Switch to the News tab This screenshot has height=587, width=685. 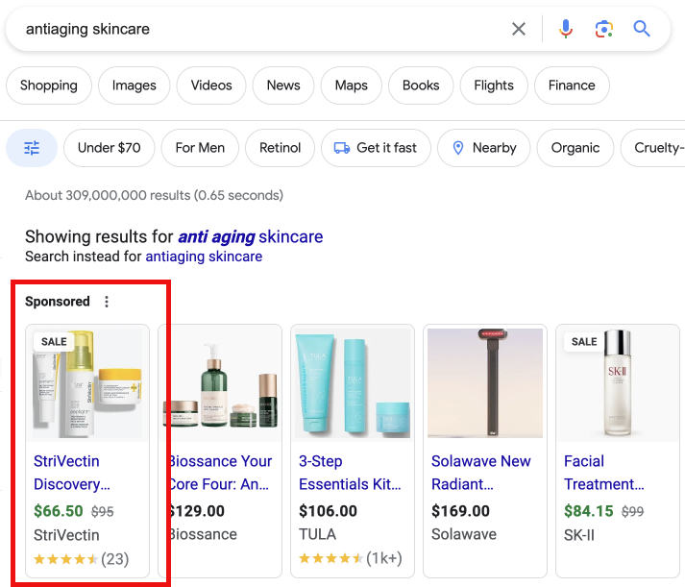[x=283, y=86]
